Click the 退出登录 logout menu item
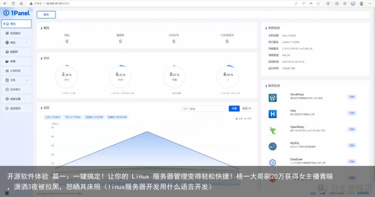Image resolution: width=375 pixels, height=197 pixels. click(16, 108)
